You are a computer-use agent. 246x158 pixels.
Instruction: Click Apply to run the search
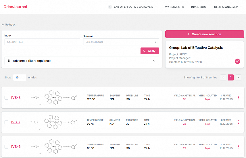[x=149, y=51]
